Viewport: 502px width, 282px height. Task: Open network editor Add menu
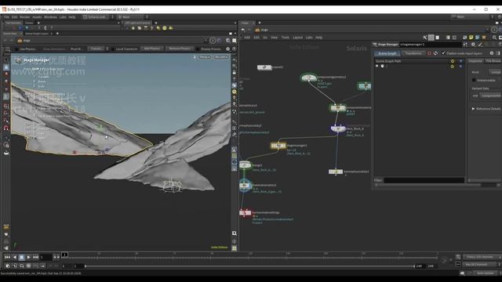tap(247, 38)
